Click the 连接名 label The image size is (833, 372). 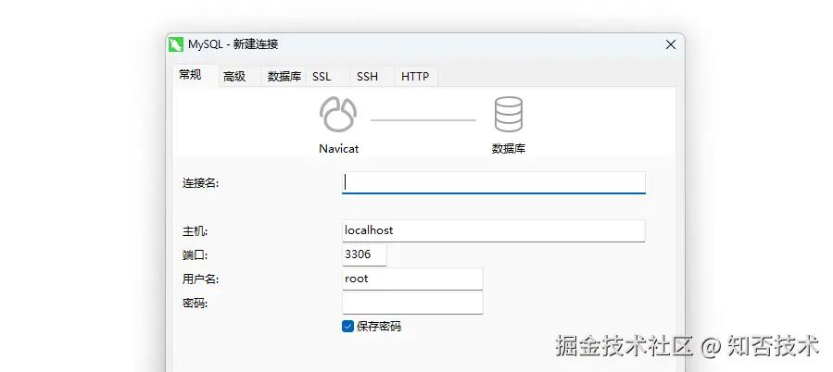point(201,183)
